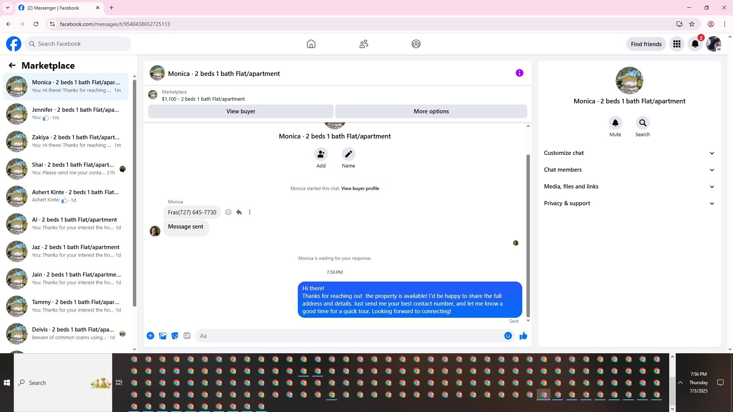
Task: Open View buyer profile link
Action: coord(360,188)
